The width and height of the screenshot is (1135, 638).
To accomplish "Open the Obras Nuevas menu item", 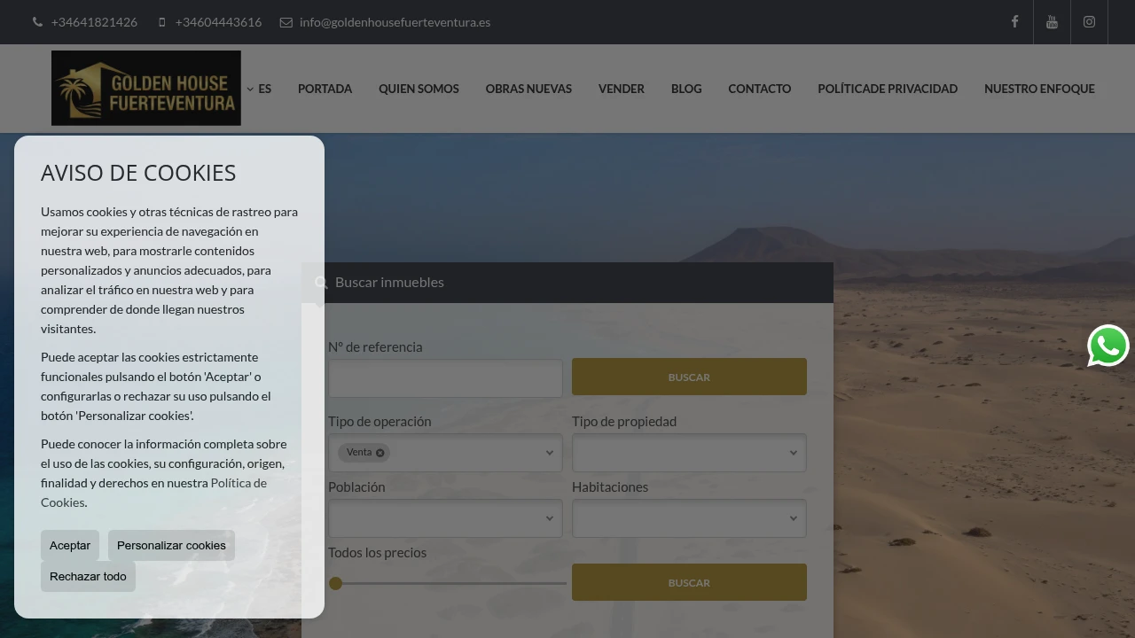I will (528, 89).
